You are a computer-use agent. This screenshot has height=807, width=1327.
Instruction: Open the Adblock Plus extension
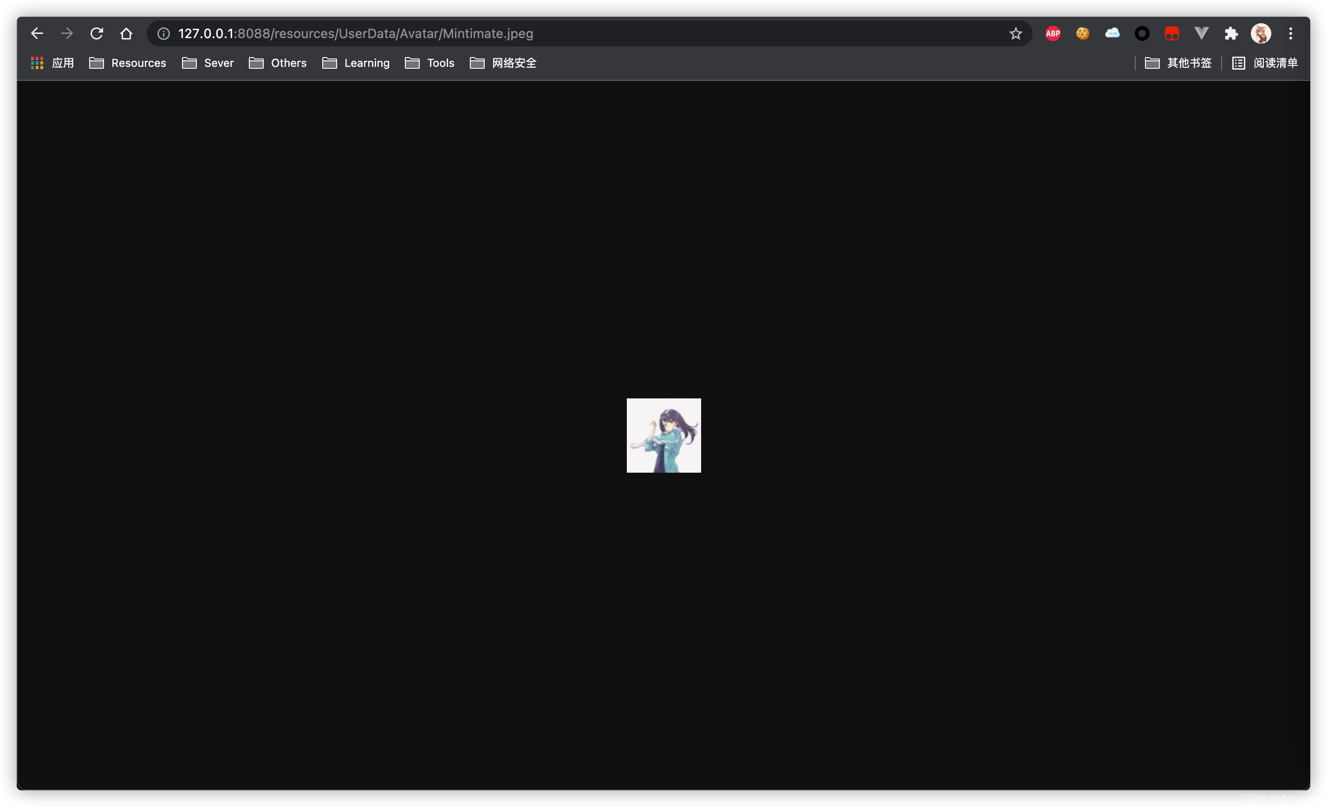pyautogui.click(x=1052, y=33)
